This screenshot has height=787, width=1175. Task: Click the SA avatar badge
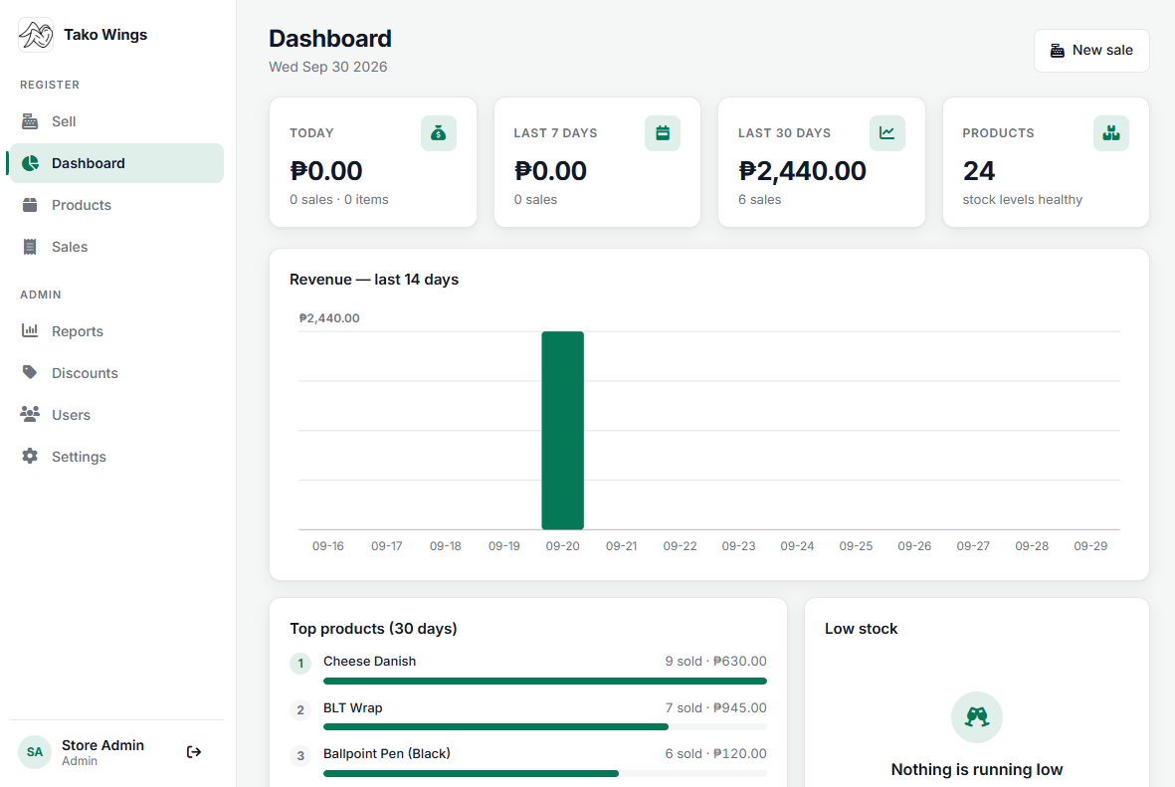[x=35, y=752]
